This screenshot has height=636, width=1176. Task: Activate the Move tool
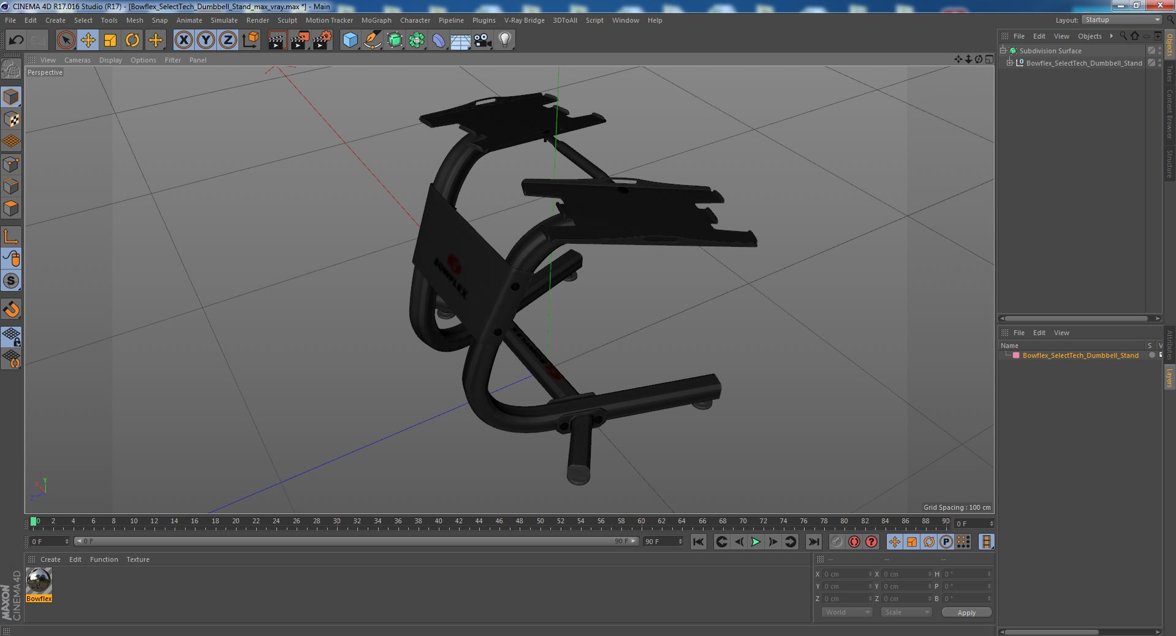(x=88, y=40)
